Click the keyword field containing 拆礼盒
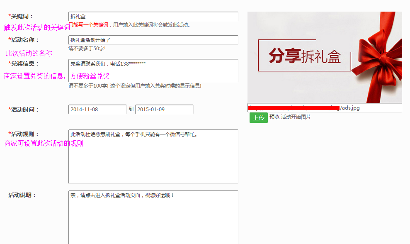Image resolution: width=410 pixels, height=244 pixels. [x=153, y=16]
